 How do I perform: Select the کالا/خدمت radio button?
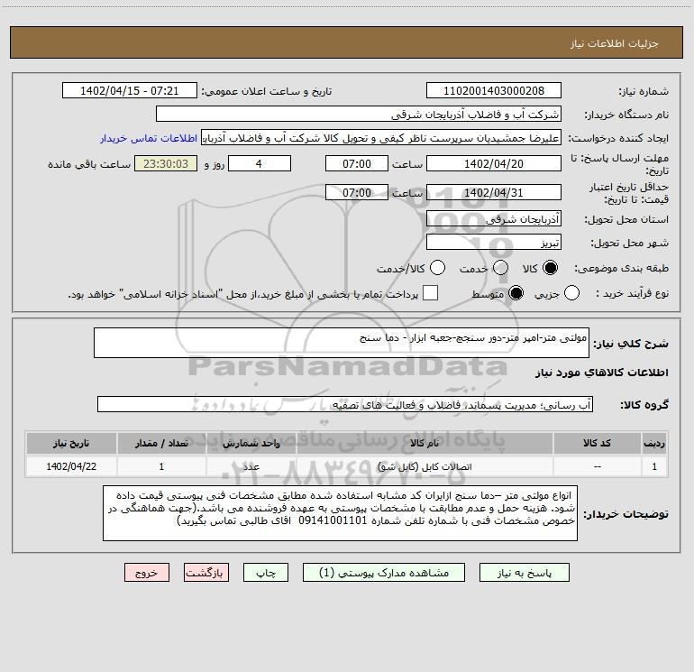(x=437, y=268)
